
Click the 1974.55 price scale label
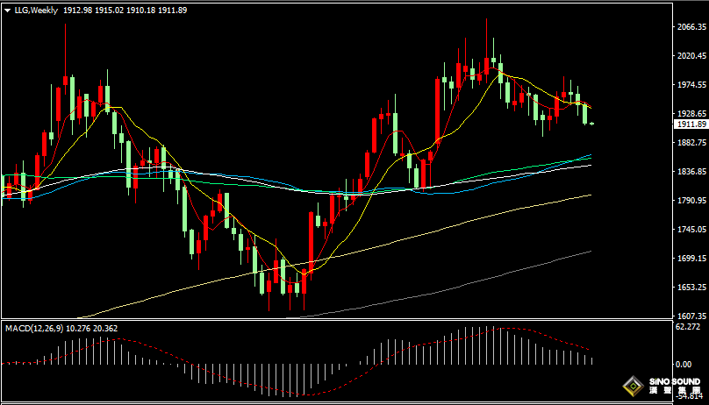pos(691,85)
